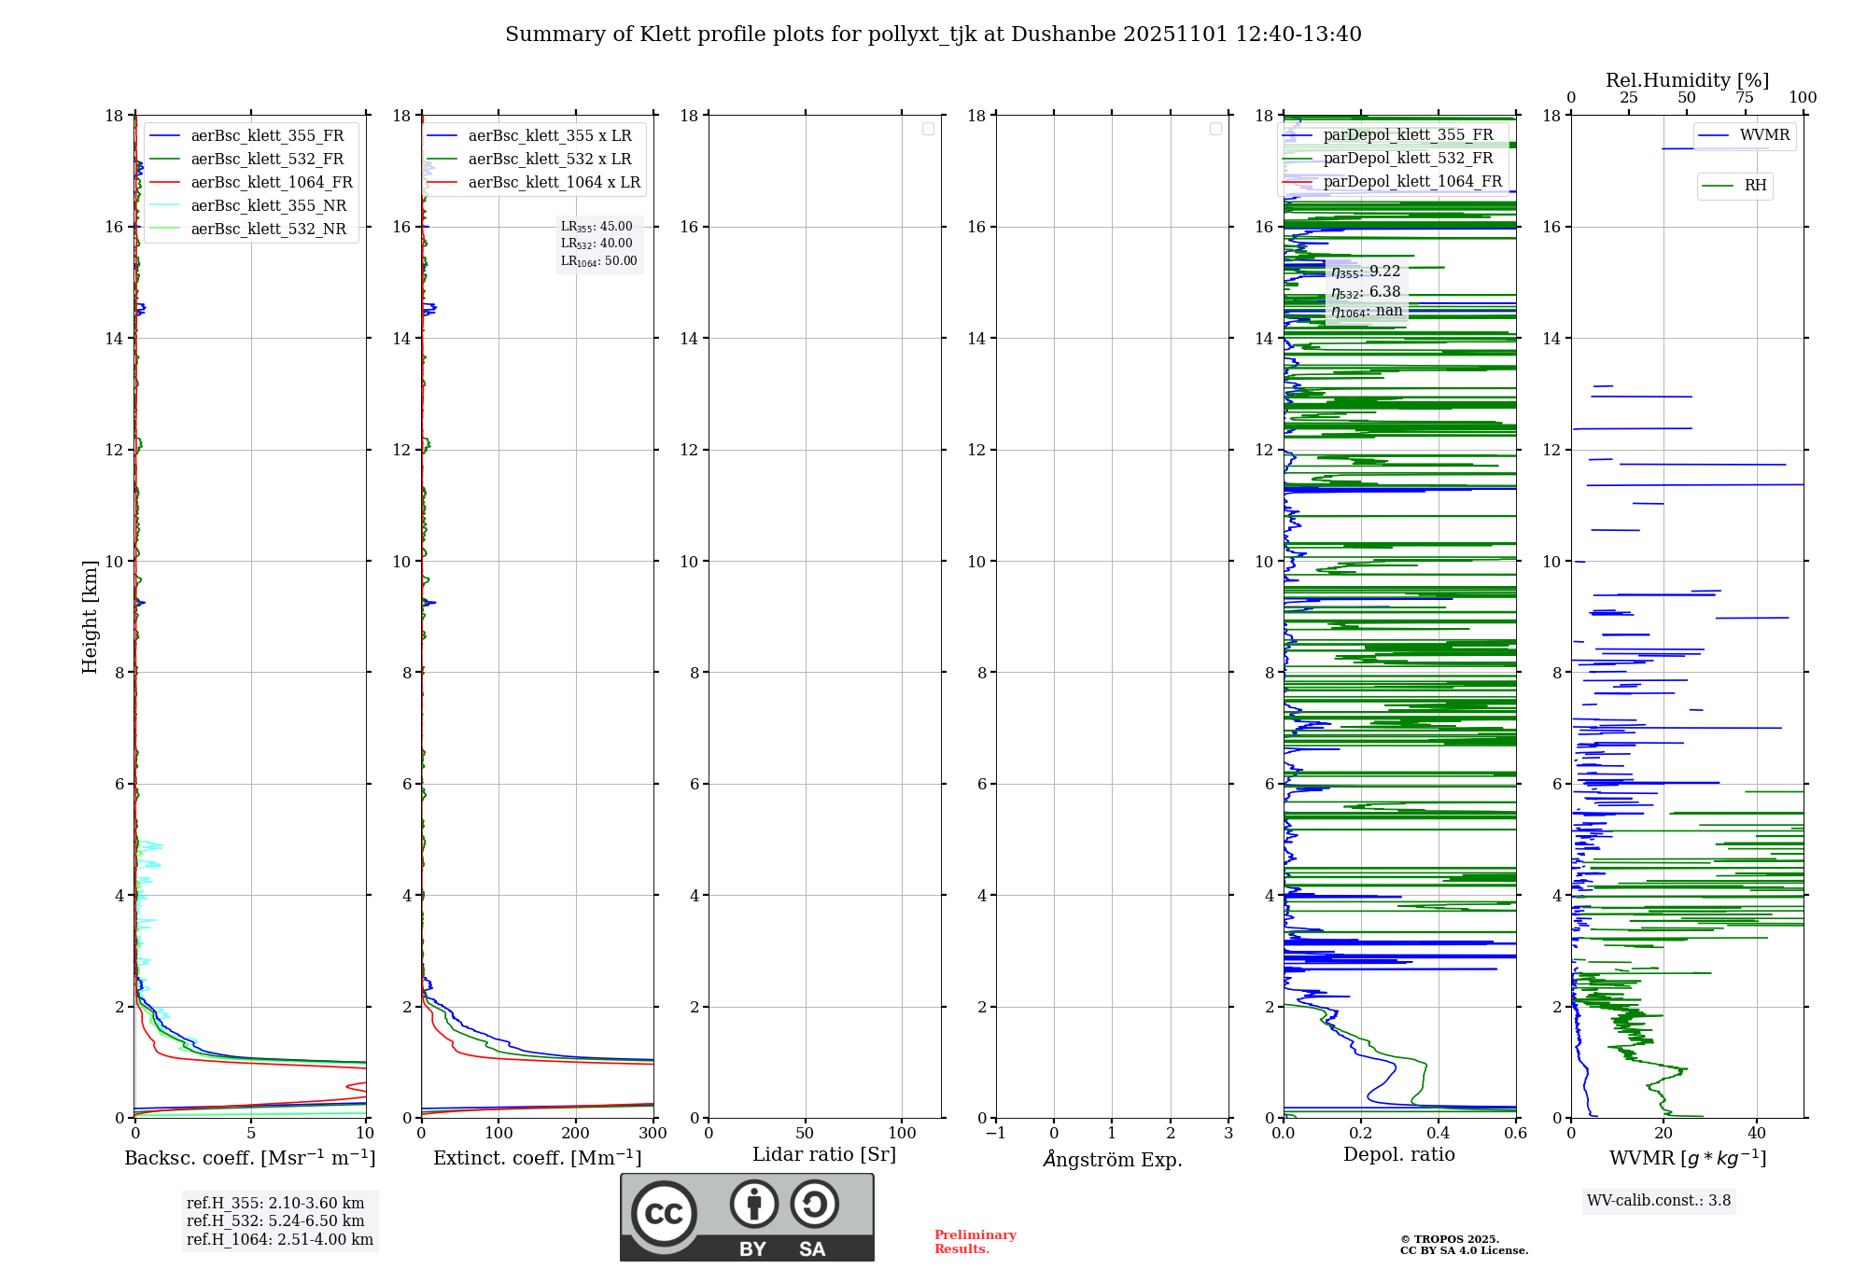Click the RH legend entry

coord(1755,186)
